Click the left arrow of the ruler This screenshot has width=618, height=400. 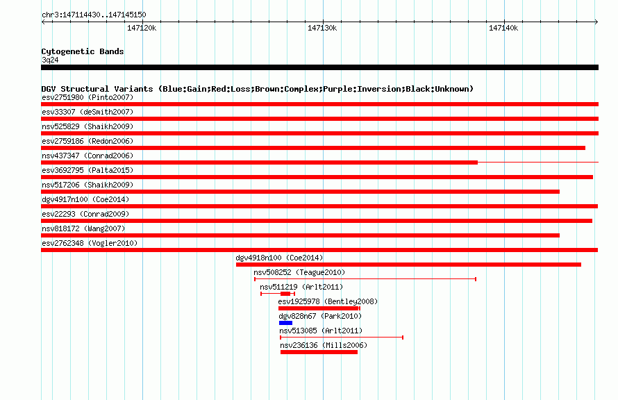click(43, 22)
